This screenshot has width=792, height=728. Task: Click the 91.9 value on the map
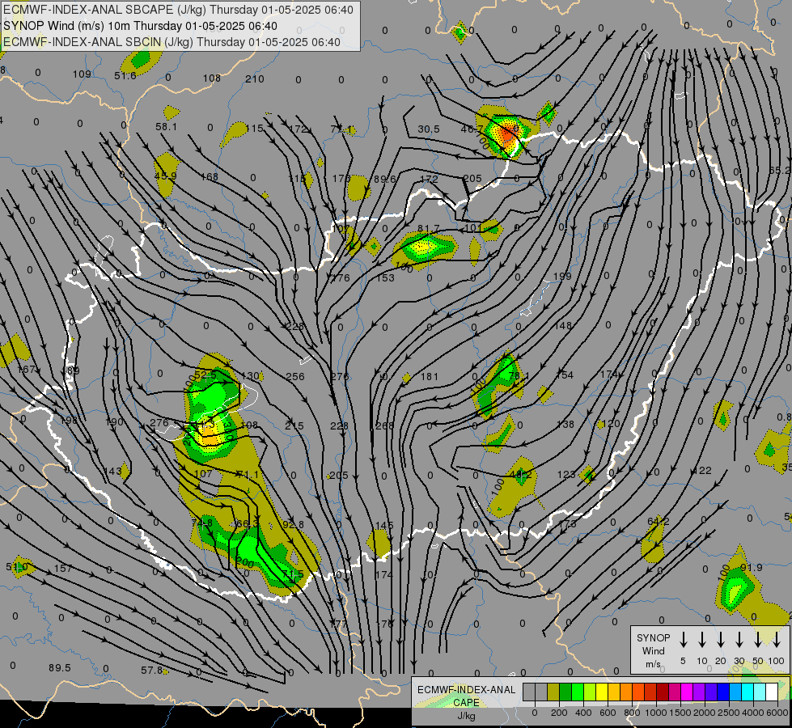(x=751, y=567)
